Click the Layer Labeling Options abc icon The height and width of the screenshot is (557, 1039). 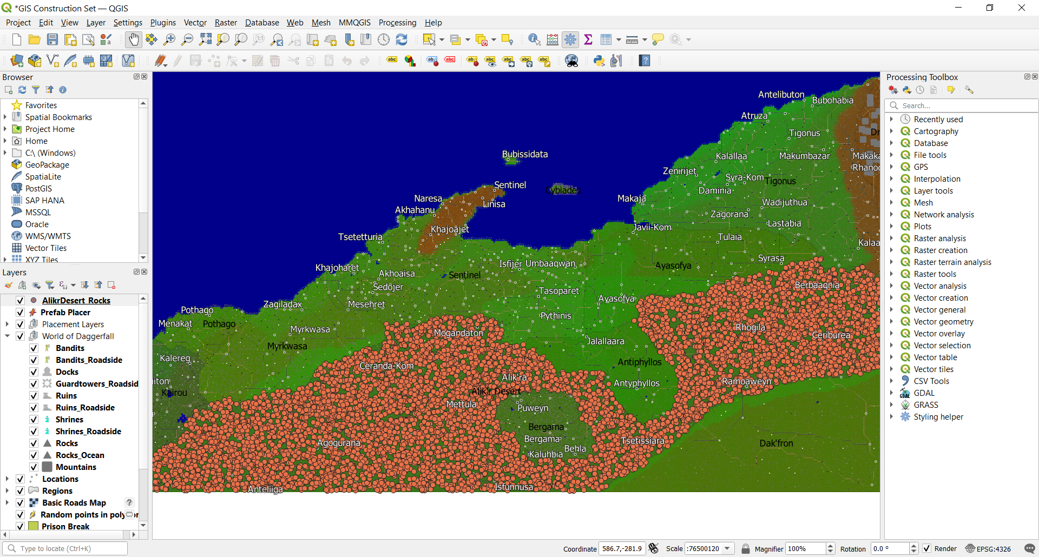pyautogui.click(x=392, y=61)
